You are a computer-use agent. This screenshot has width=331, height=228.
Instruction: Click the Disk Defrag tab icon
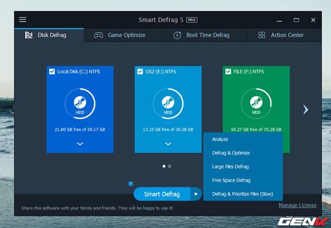pos(29,35)
